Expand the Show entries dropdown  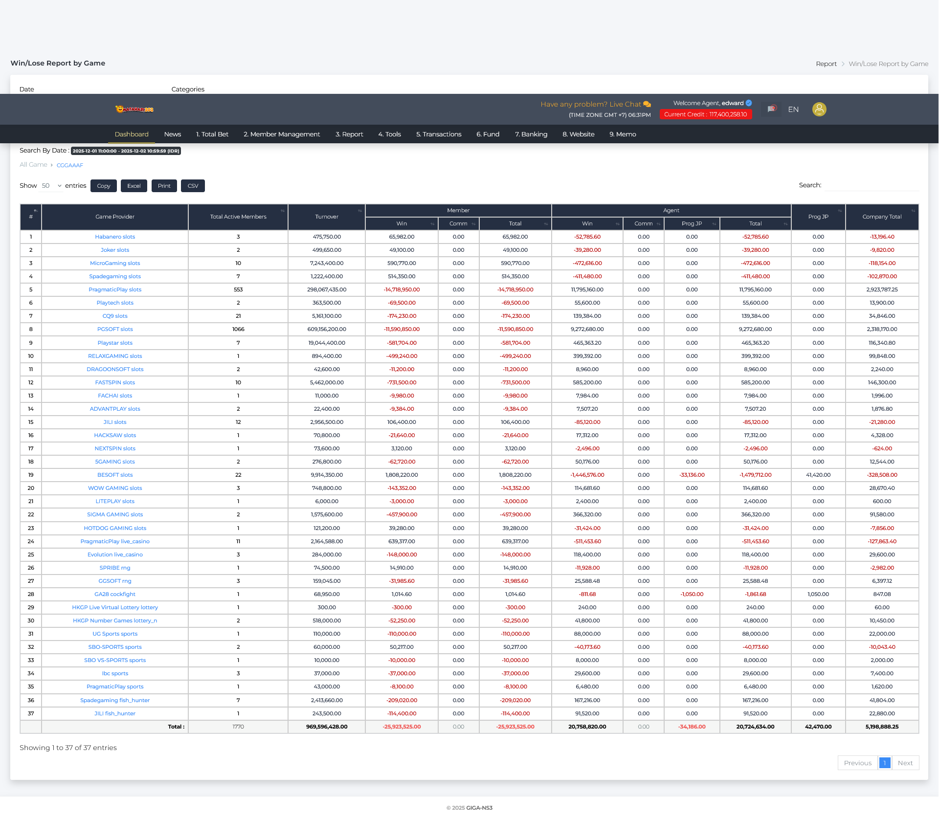pos(51,186)
